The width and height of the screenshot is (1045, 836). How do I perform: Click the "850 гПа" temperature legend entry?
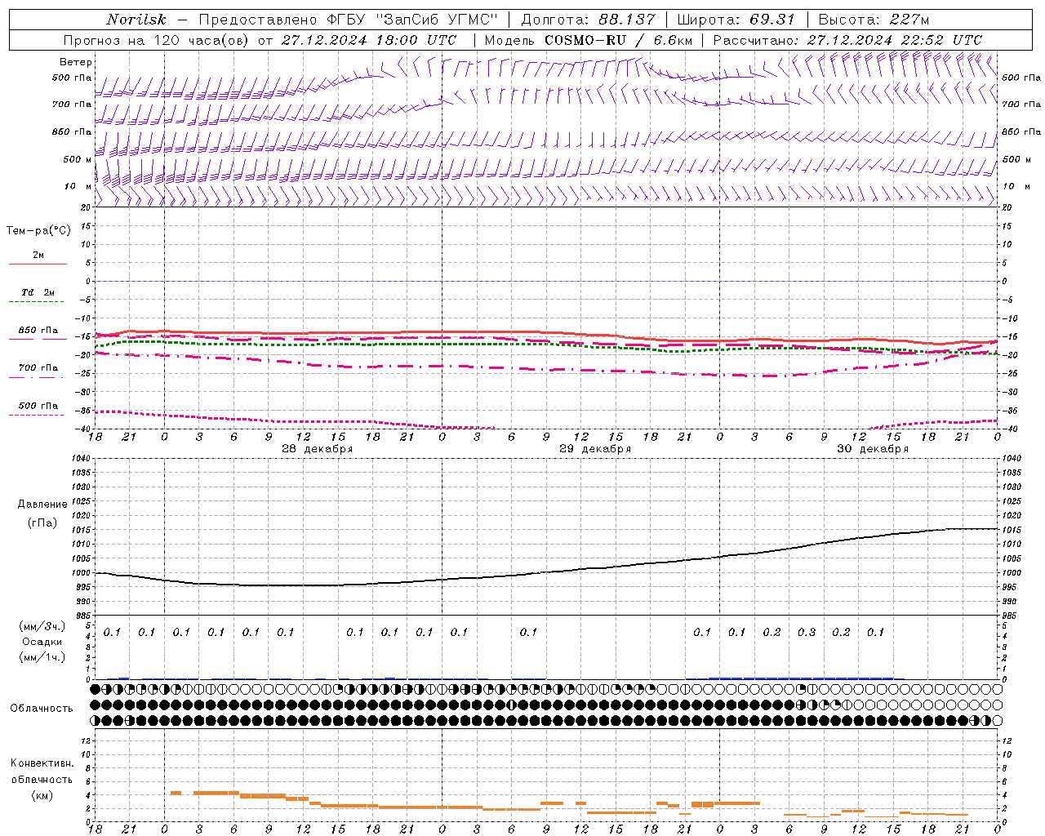[38, 331]
